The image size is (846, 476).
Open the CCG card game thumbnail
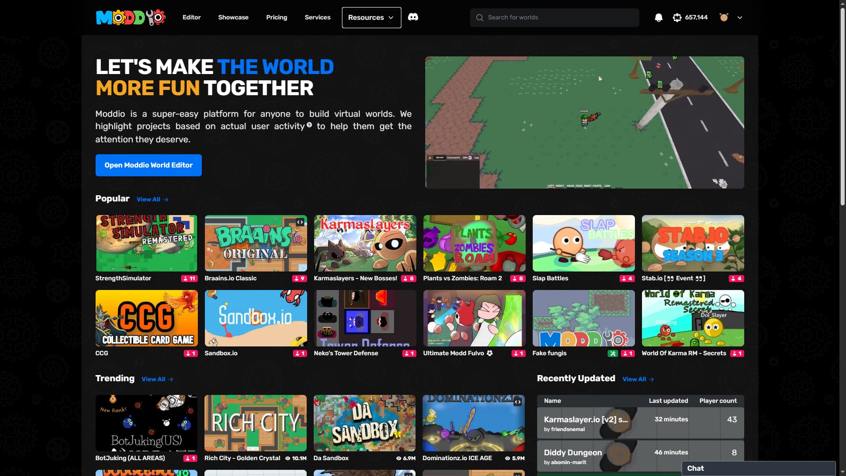(147, 318)
